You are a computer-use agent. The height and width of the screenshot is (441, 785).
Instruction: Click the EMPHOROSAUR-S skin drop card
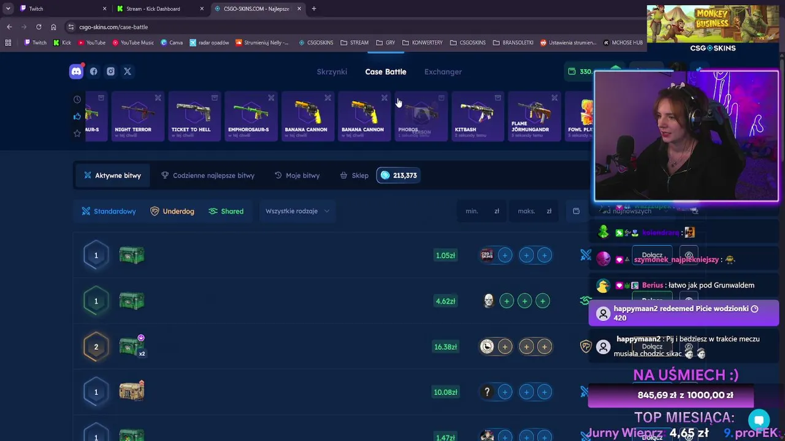251,116
